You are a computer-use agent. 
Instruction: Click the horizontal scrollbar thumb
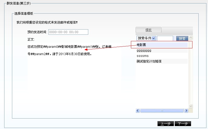tap(162, 111)
